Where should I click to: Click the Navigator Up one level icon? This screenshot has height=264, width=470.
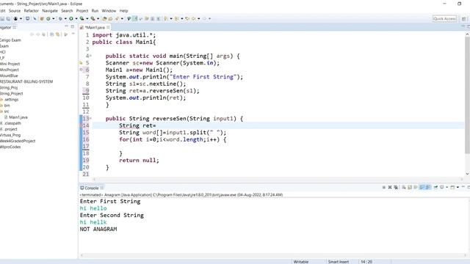click(x=44, y=34)
